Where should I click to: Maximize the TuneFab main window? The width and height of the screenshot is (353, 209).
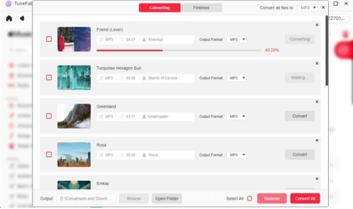336,4
